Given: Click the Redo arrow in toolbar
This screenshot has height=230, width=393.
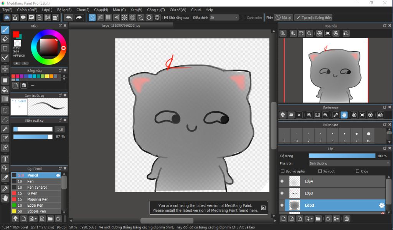Looking at the screenshot, I should pyautogui.click(x=79, y=18).
